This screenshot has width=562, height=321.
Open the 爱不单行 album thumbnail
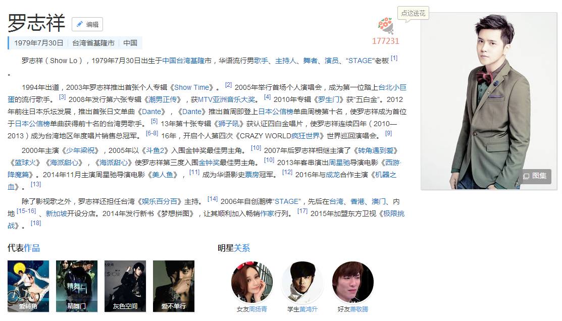click(x=174, y=286)
